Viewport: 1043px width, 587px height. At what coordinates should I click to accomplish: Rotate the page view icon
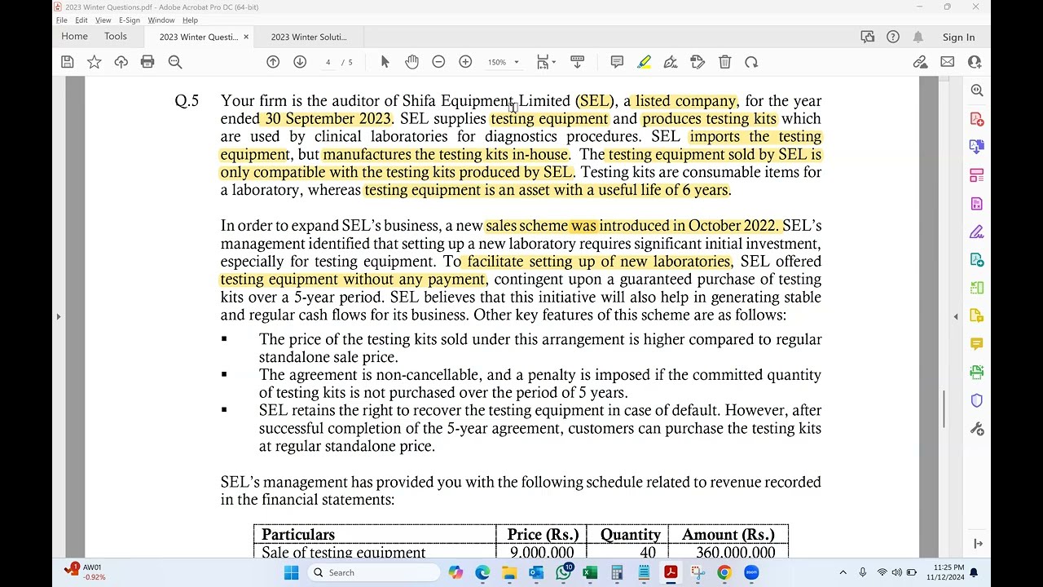pyautogui.click(x=751, y=62)
